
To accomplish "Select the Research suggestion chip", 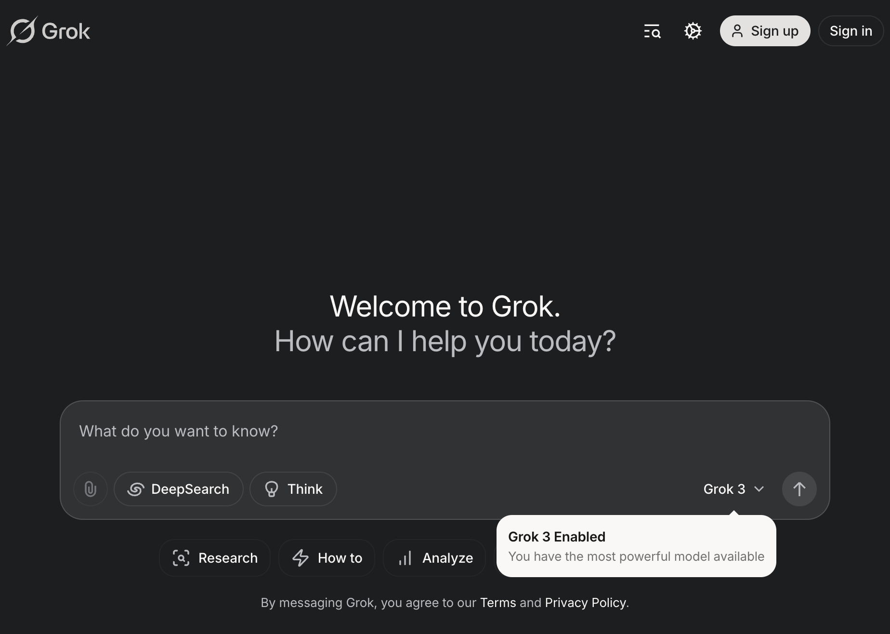I will 215,558.
